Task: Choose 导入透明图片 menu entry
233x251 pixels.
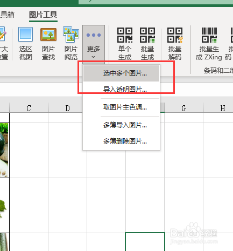Action: pyautogui.click(x=121, y=89)
